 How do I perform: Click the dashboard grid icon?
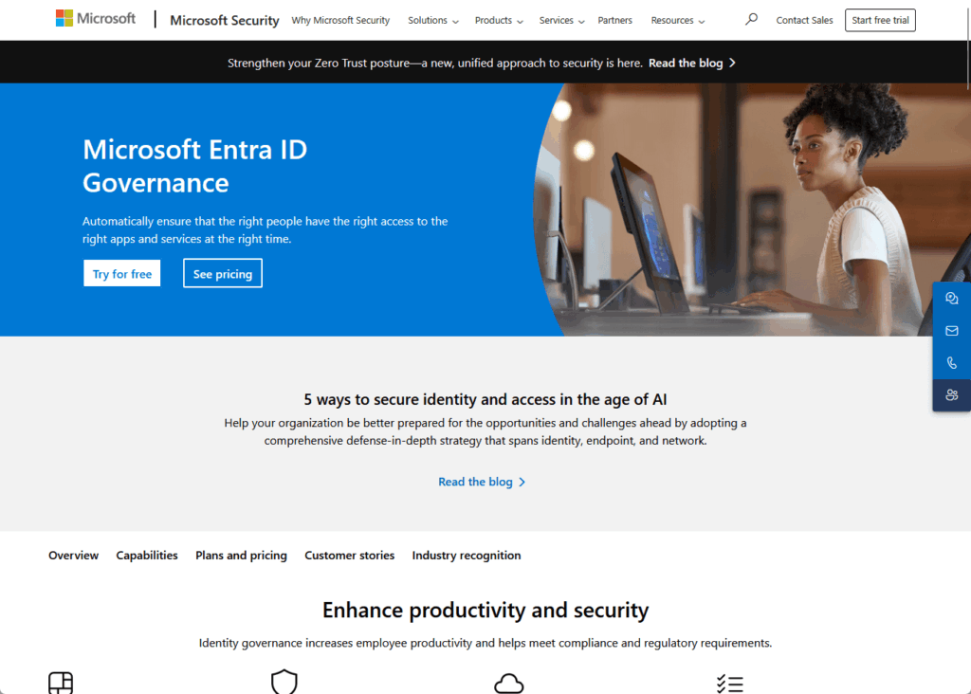[61, 683]
